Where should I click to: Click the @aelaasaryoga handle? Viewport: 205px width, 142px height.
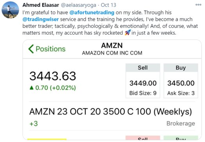79,5
